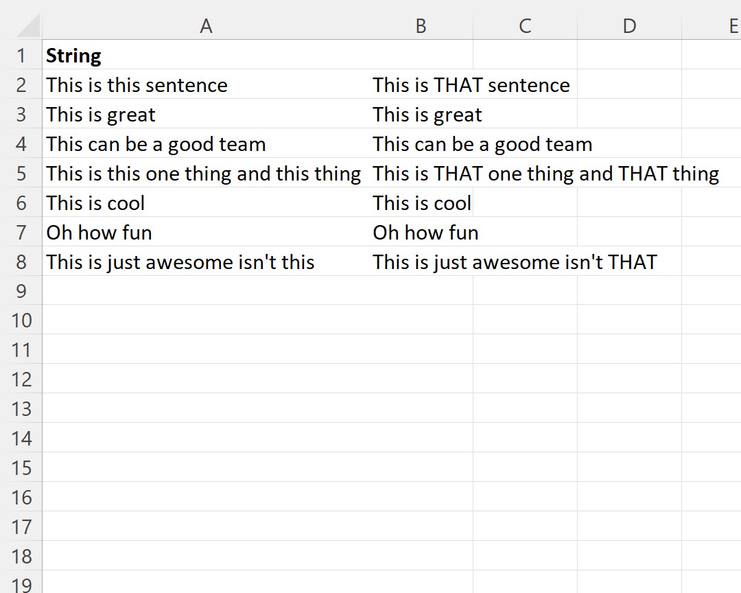The height and width of the screenshot is (593, 741).
Task: Click cell A5 'This is this one thing'
Action: (206, 173)
